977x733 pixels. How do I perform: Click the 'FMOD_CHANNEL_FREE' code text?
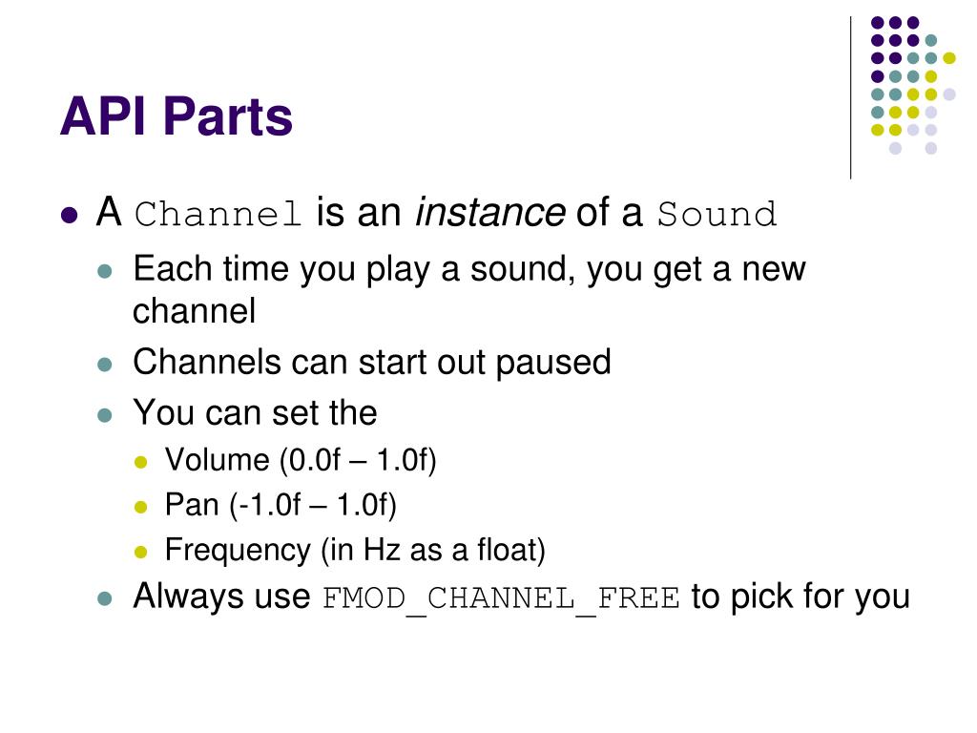[x=501, y=599]
